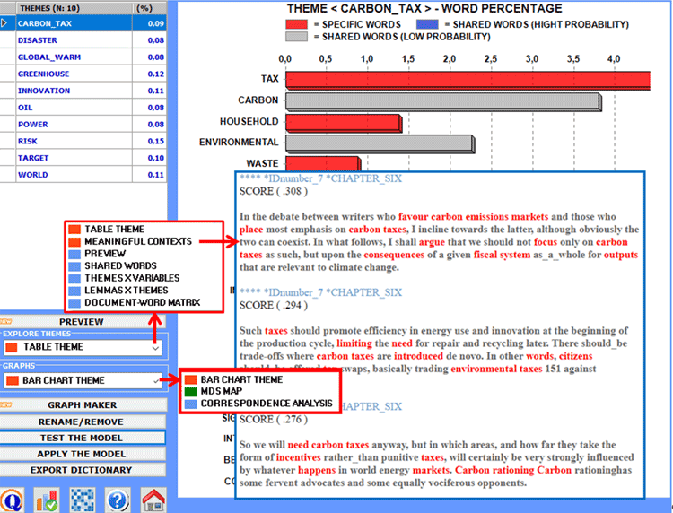
Task: Click the bar chart with green checkmark icon
Action: [47, 500]
